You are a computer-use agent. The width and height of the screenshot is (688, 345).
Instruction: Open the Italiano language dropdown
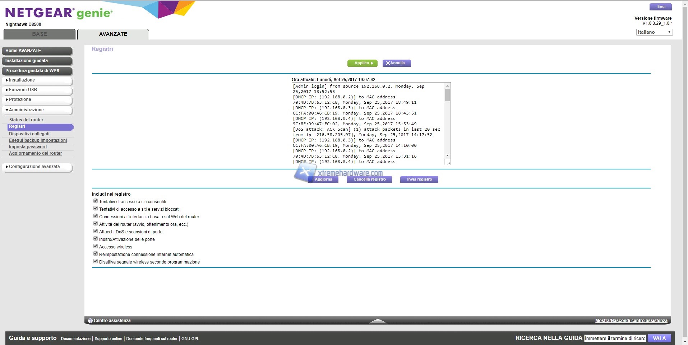coord(654,32)
